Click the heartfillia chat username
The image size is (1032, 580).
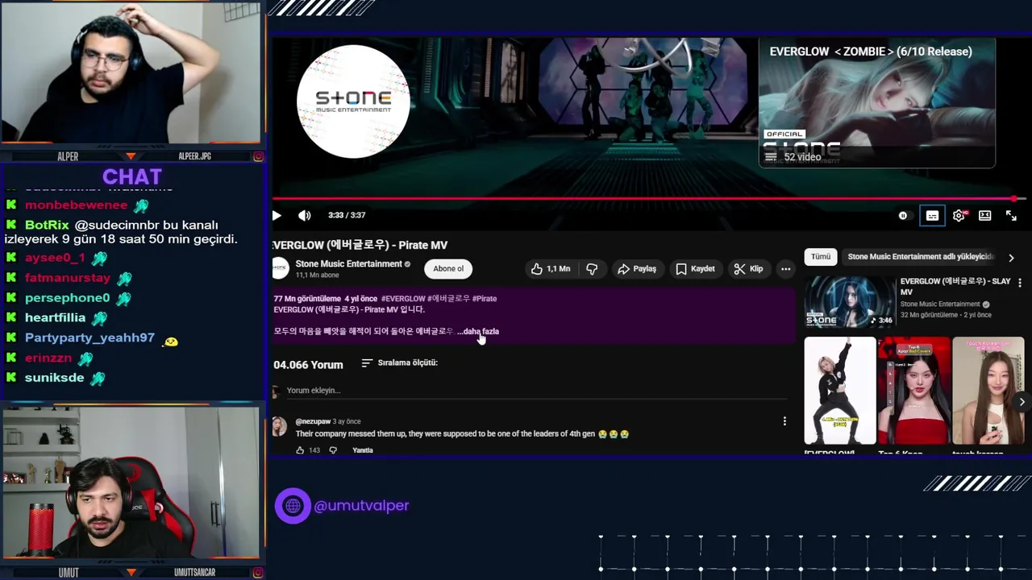click(55, 318)
